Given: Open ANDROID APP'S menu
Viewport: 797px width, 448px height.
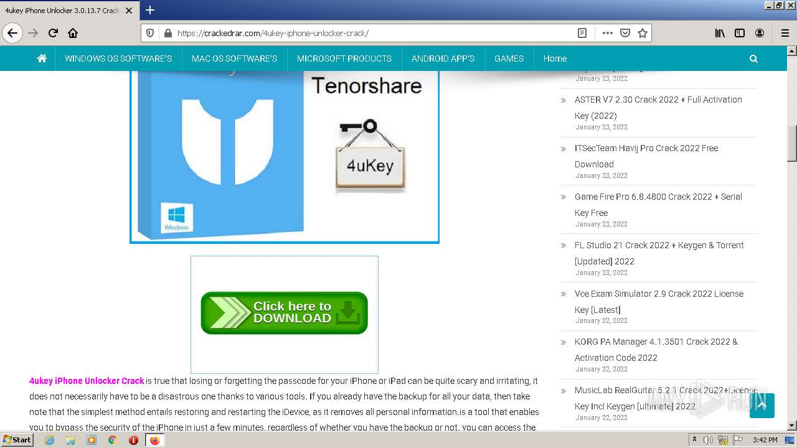Looking at the screenshot, I should tap(443, 58).
